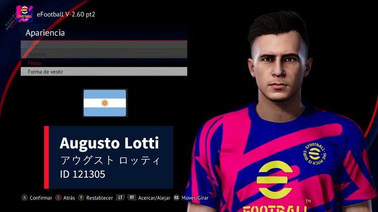This screenshot has width=378, height=212.
Task: Click the RT trigger icon
Action: pyautogui.click(x=132, y=197)
